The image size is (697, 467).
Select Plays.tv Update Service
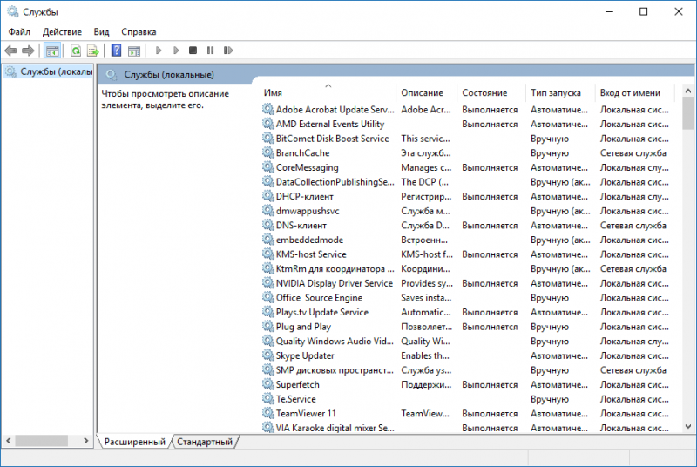467,313
